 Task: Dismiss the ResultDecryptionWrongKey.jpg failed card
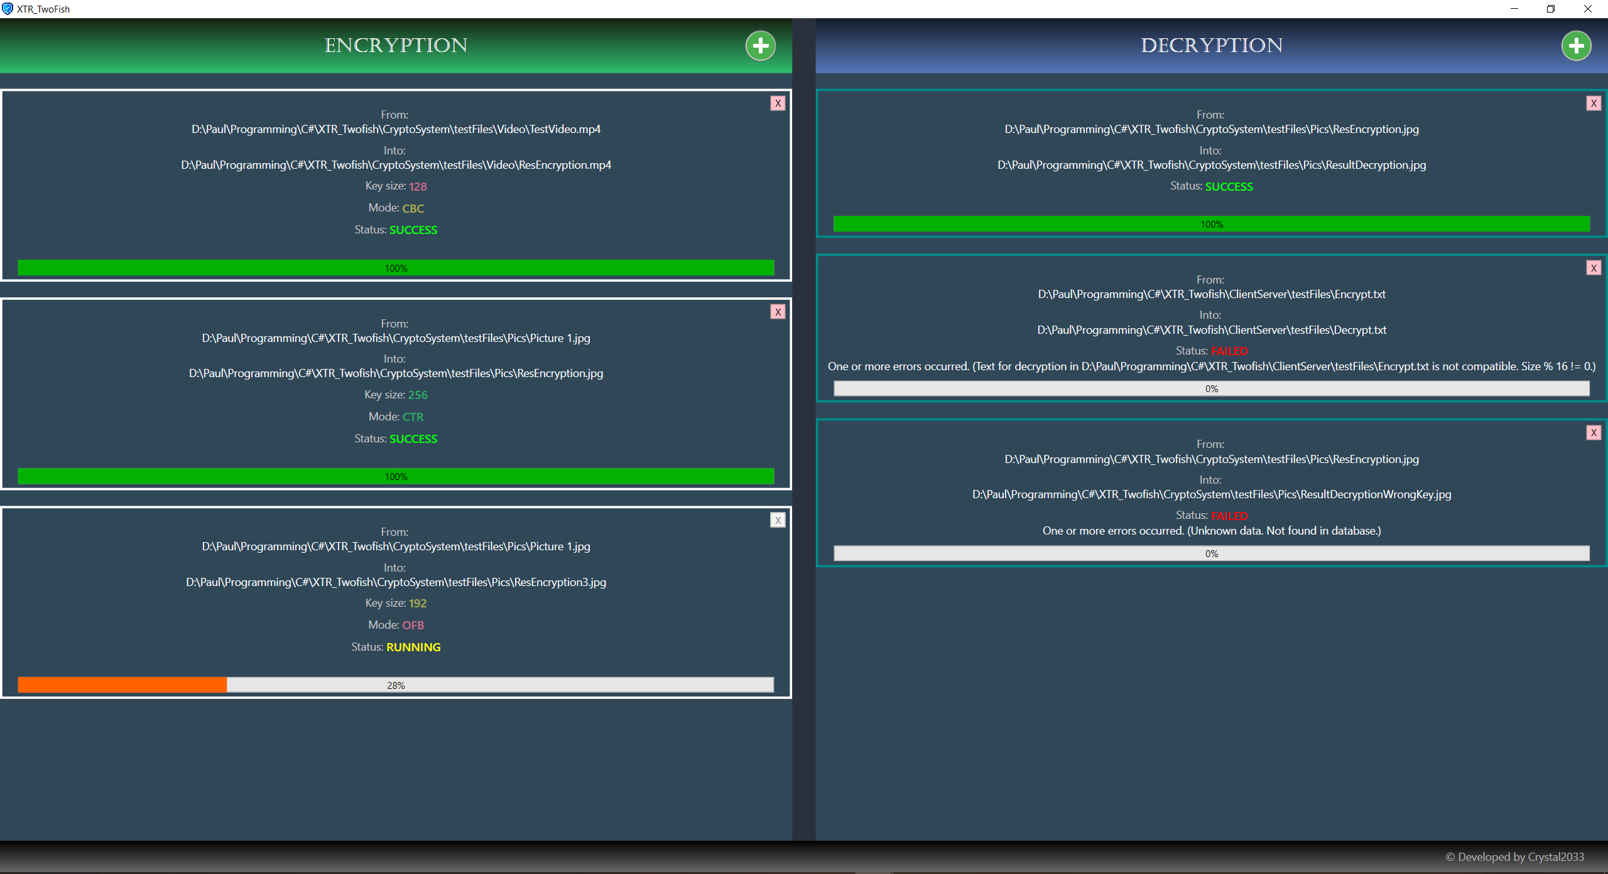pyautogui.click(x=1594, y=432)
